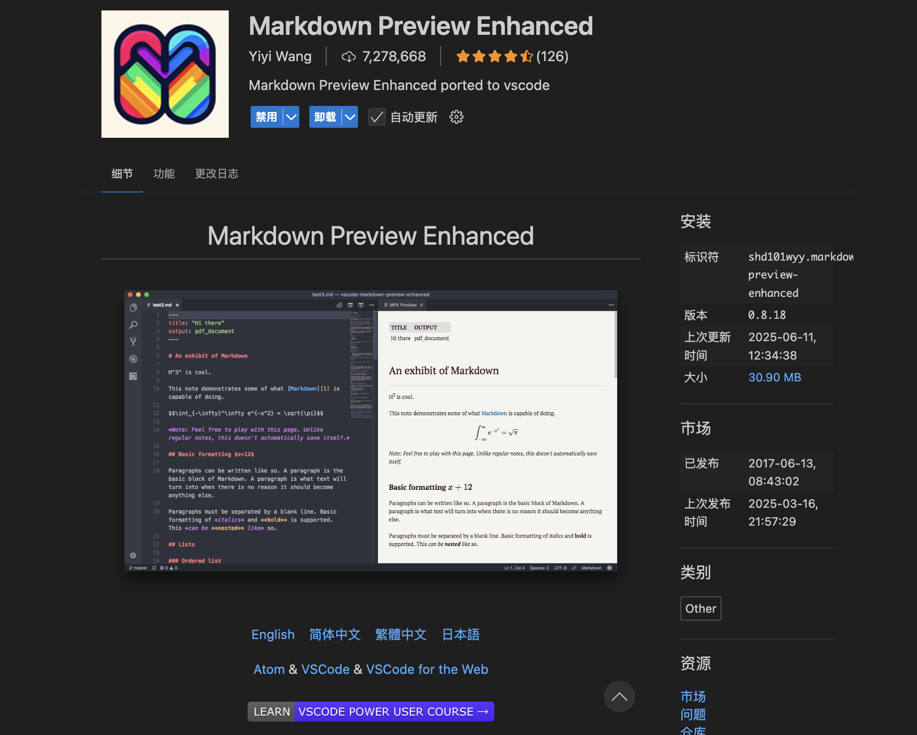Switch to the 更改日志 changelog tab
Screen dimensions: 917x735
217,174
